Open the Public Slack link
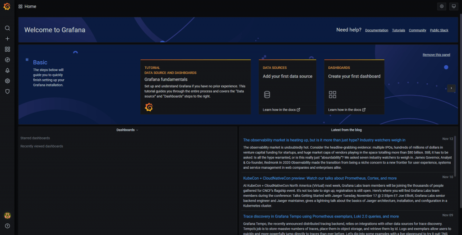 pos(439,30)
